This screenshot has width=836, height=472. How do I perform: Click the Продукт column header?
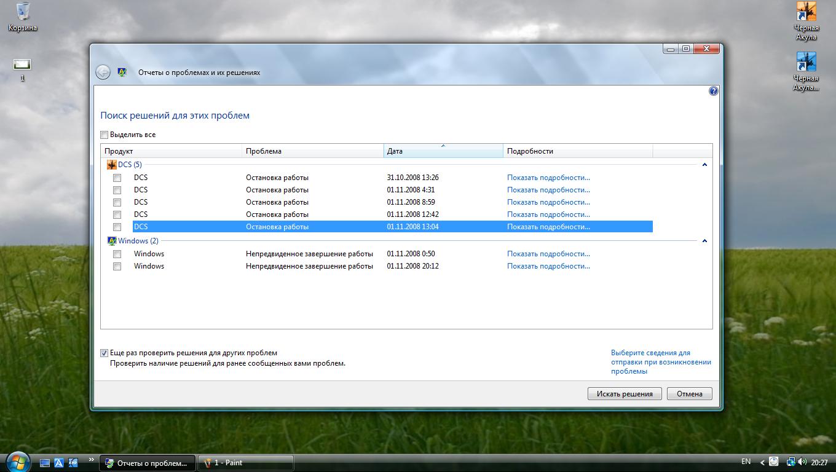pyautogui.click(x=172, y=151)
